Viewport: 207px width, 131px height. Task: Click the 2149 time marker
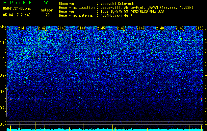pyautogui.click(x=180, y=28)
